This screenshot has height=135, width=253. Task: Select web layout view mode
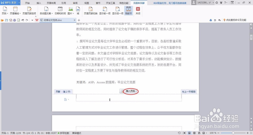point(199,133)
